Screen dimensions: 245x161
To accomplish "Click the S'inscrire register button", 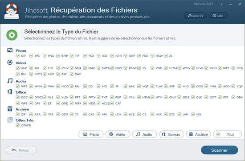I will pyautogui.click(x=196, y=16).
